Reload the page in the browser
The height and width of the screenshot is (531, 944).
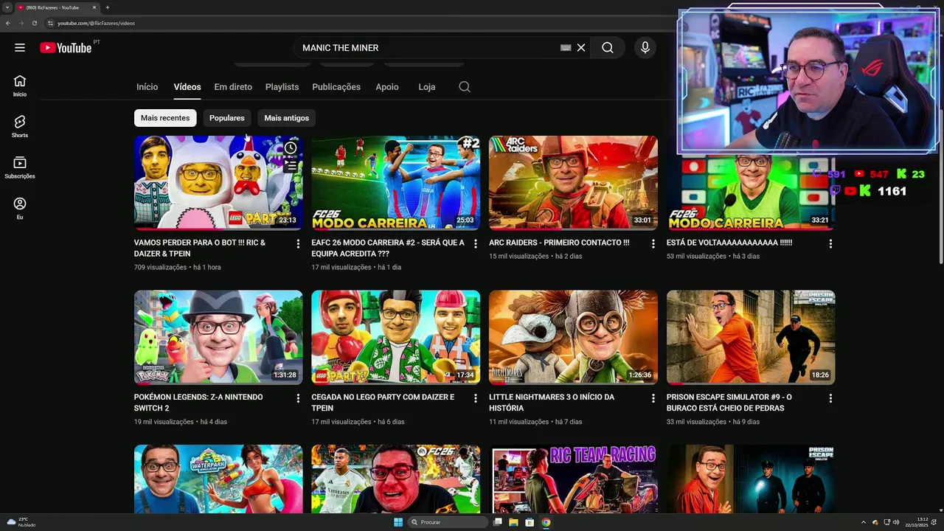click(x=34, y=23)
